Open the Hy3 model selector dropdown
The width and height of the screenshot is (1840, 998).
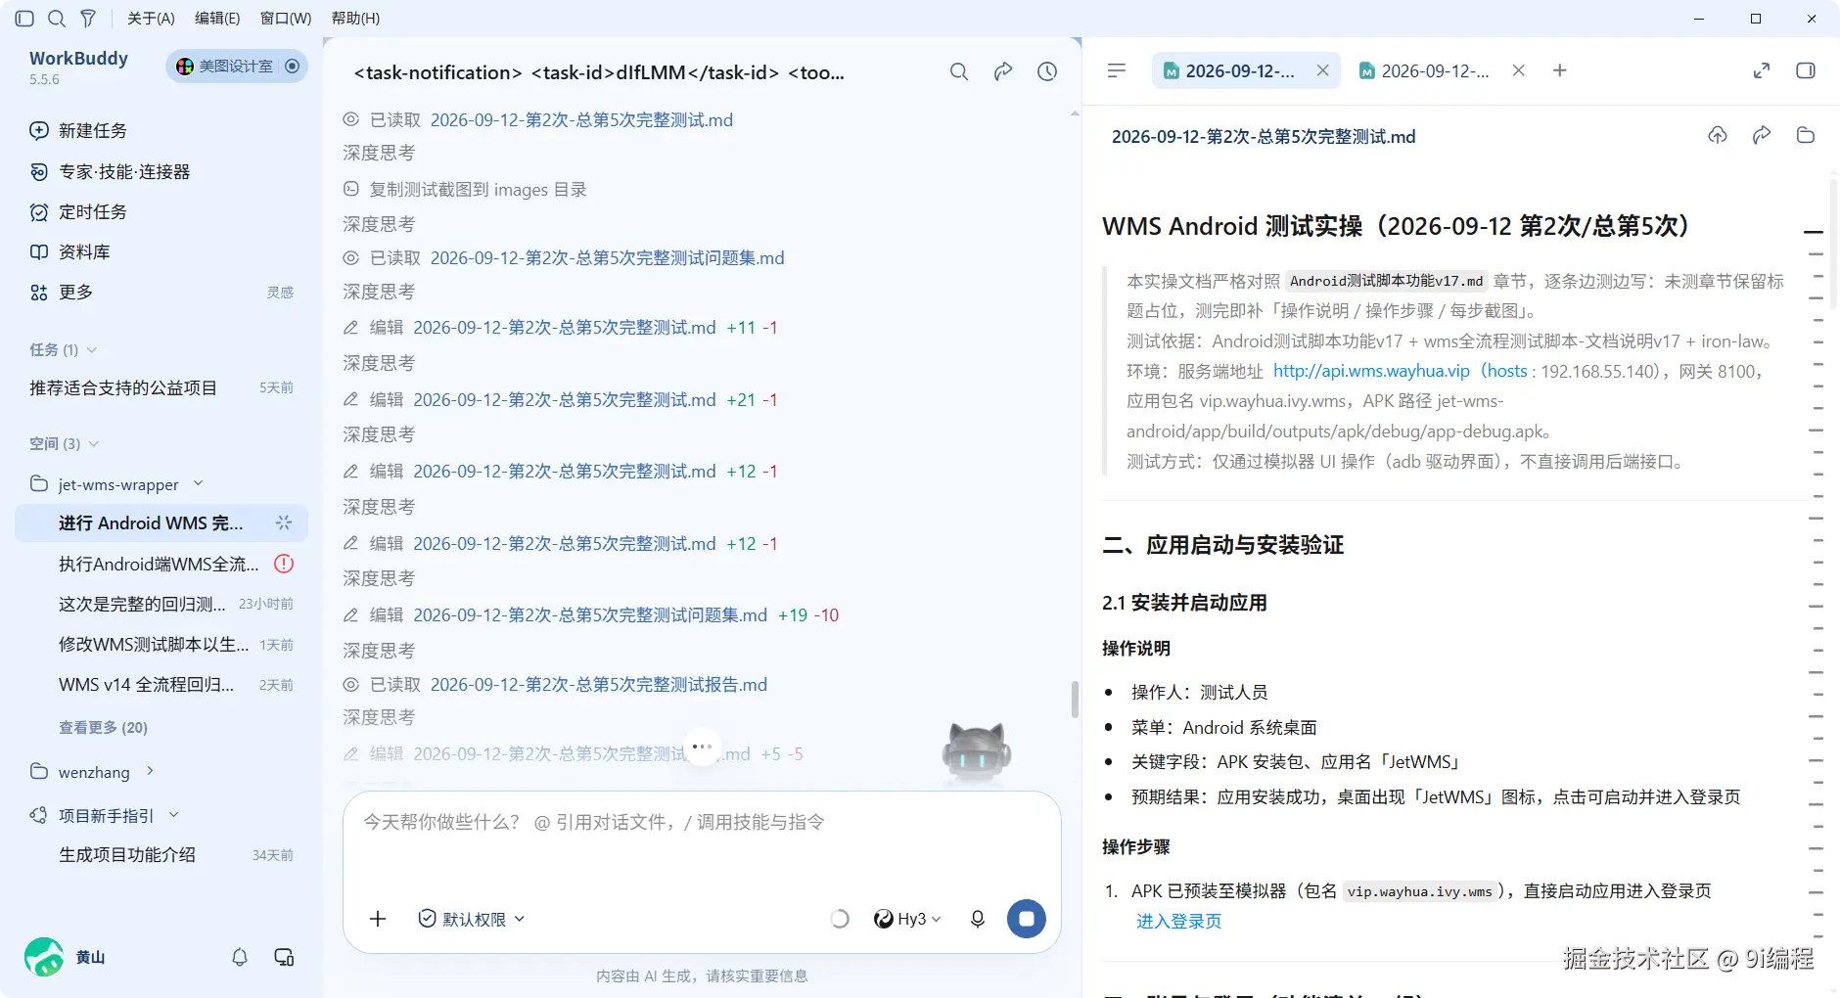point(907,919)
